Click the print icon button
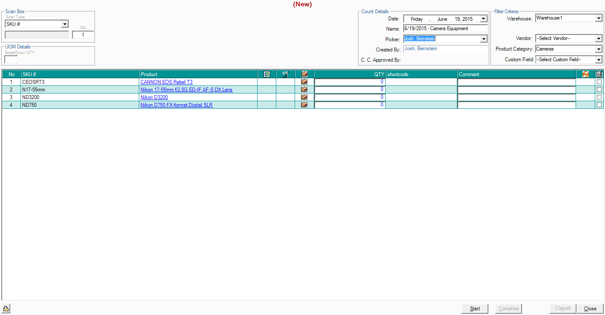 tap(6, 309)
